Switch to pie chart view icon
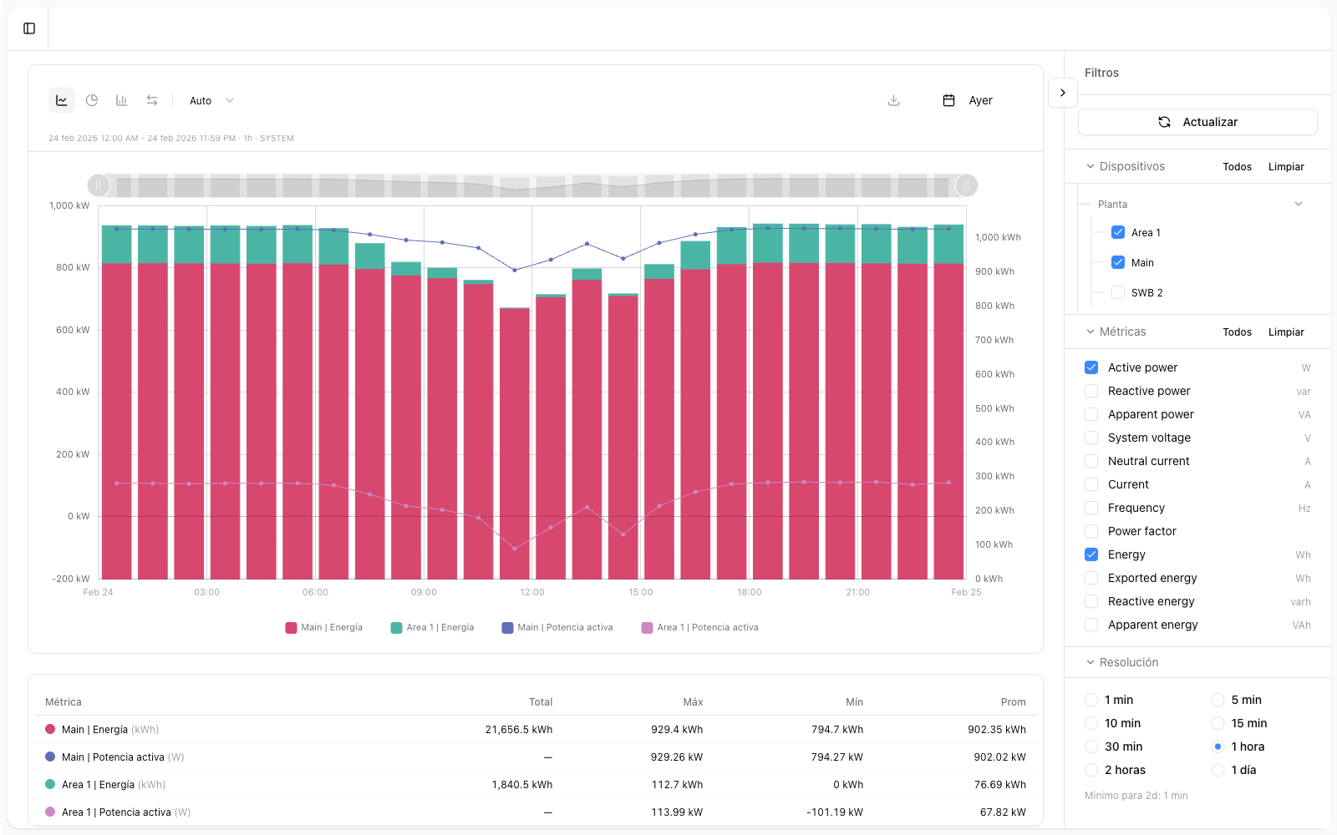Viewport: 1337px width, 835px height. pos(92,100)
